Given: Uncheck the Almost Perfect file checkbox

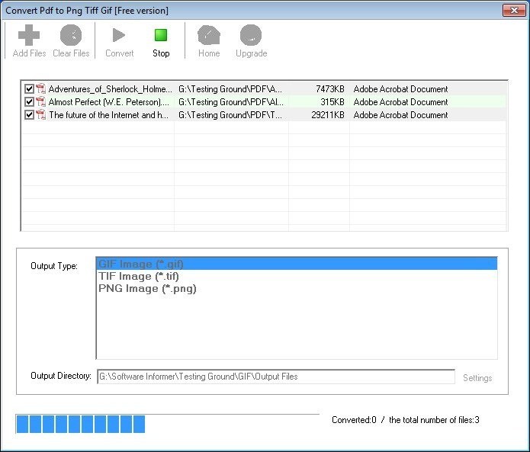Looking at the screenshot, I should (x=29, y=101).
